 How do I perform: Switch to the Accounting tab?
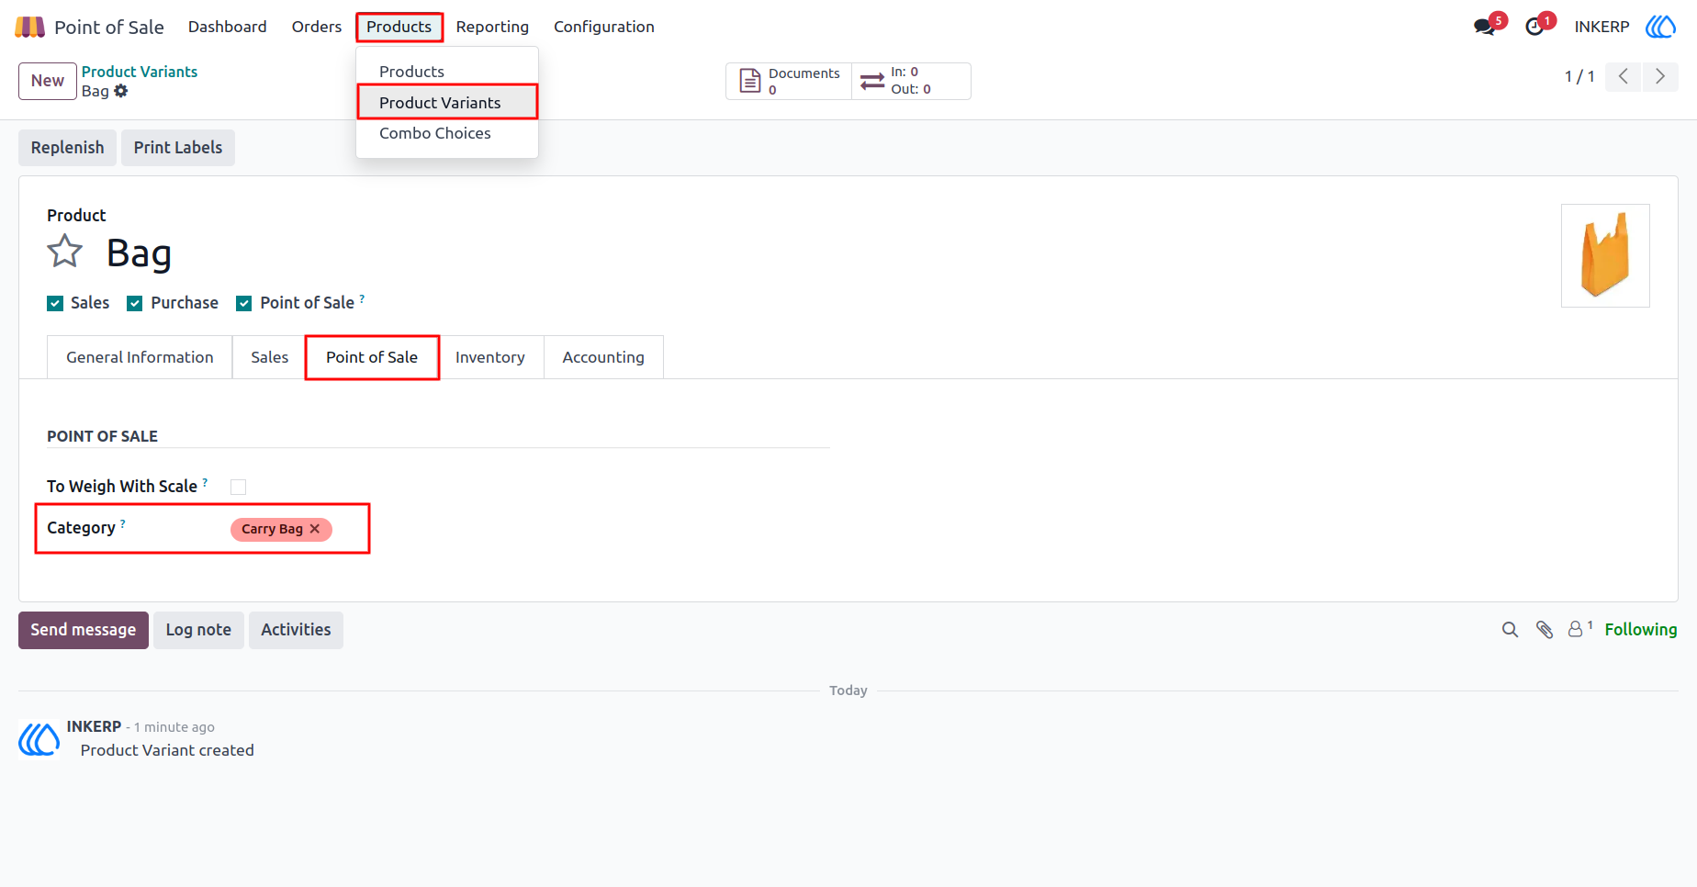(x=603, y=357)
